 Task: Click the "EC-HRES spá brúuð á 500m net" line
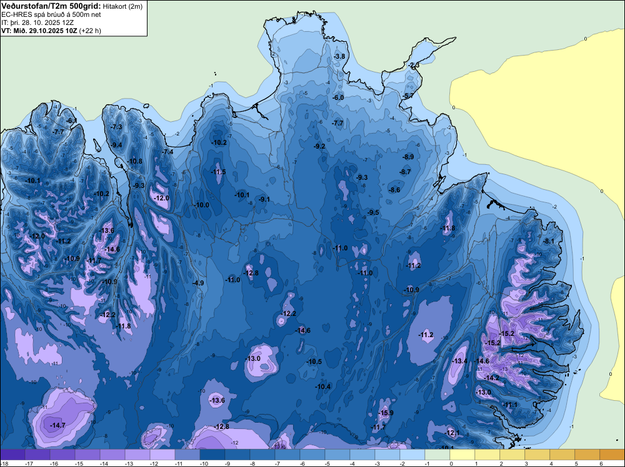(x=51, y=14)
